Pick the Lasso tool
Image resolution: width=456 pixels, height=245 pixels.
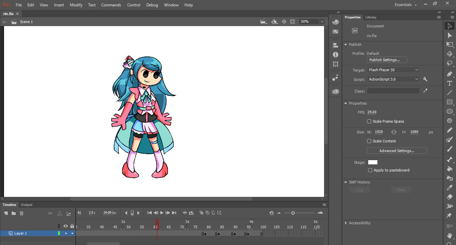pyautogui.click(x=450, y=63)
